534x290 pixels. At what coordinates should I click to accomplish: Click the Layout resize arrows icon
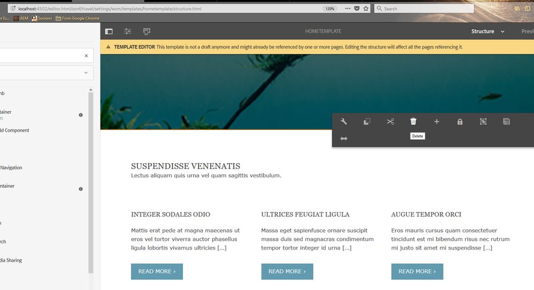pos(344,139)
